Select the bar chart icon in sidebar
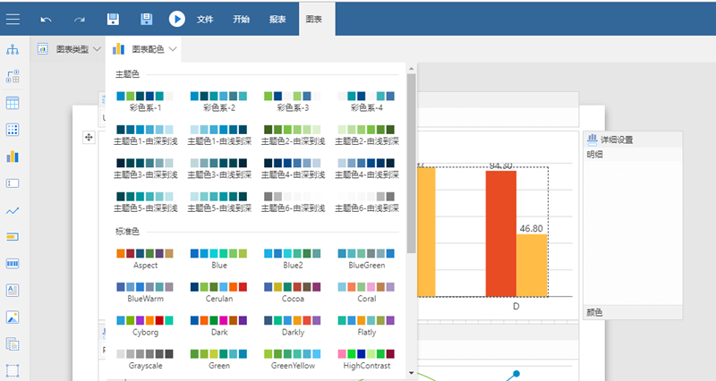 [13, 157]
